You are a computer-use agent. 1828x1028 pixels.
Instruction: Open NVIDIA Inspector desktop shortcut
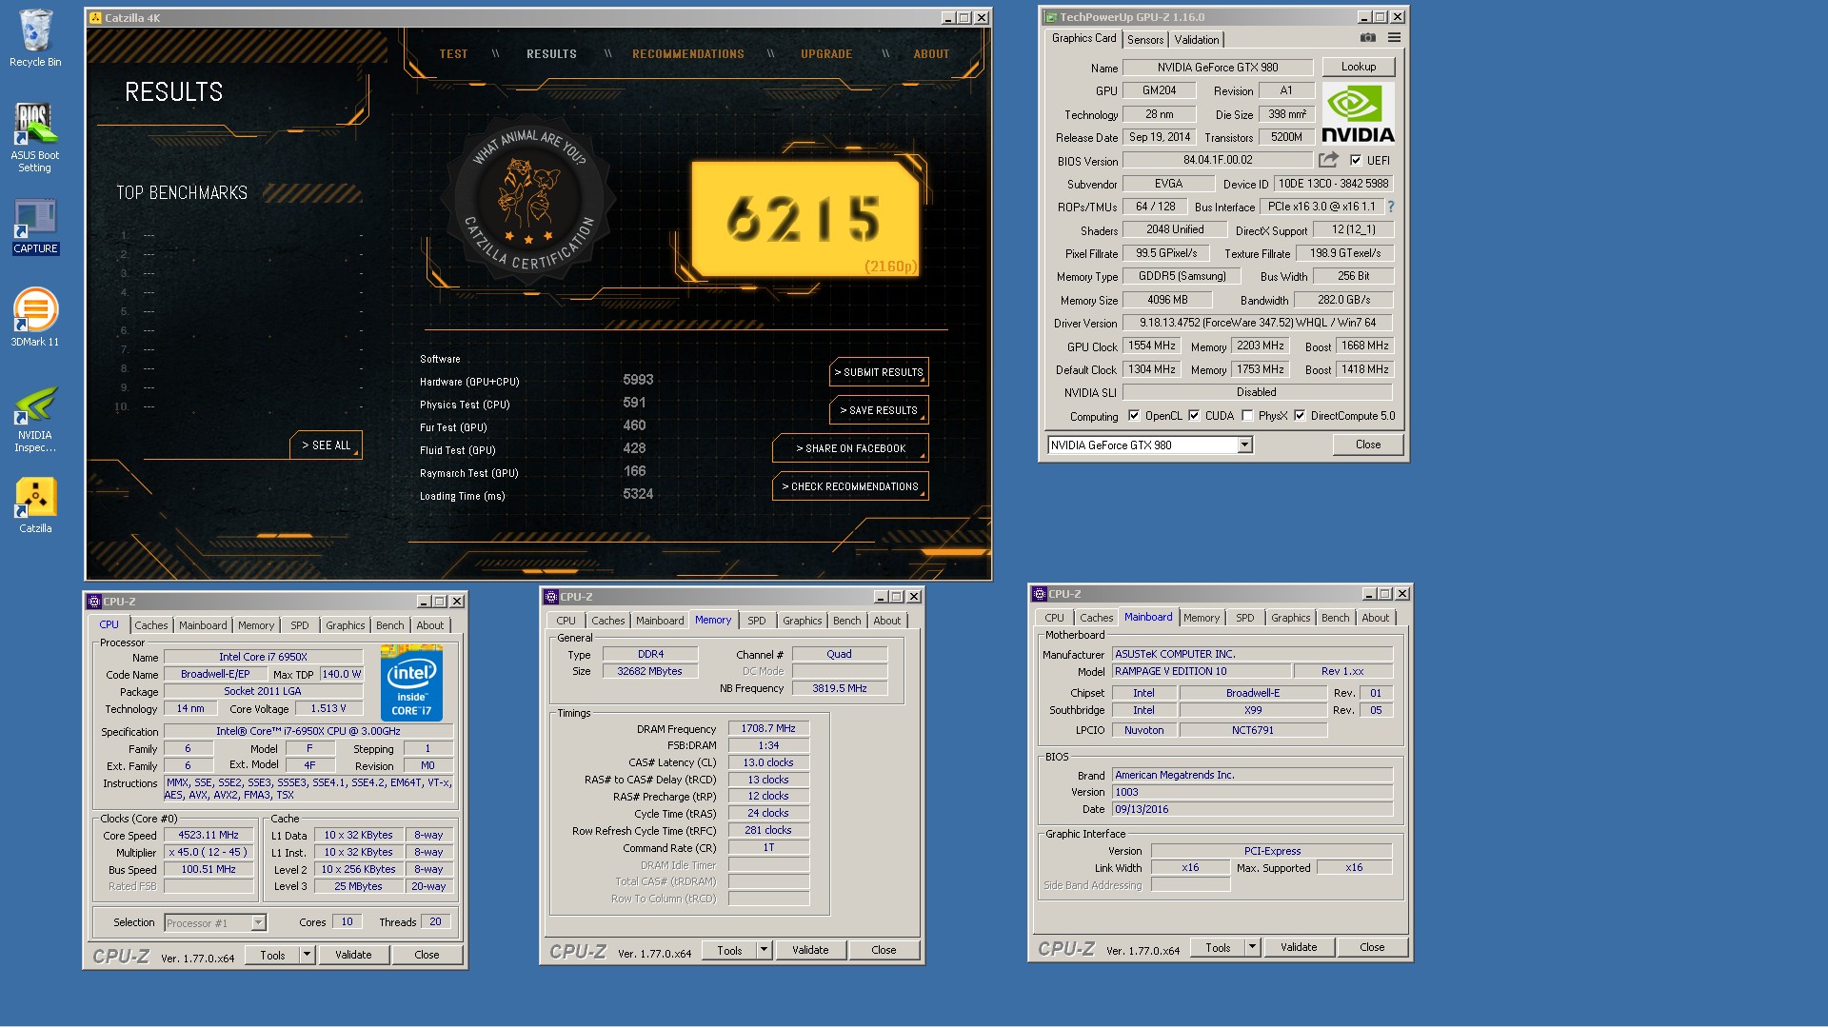coord(35,419)
